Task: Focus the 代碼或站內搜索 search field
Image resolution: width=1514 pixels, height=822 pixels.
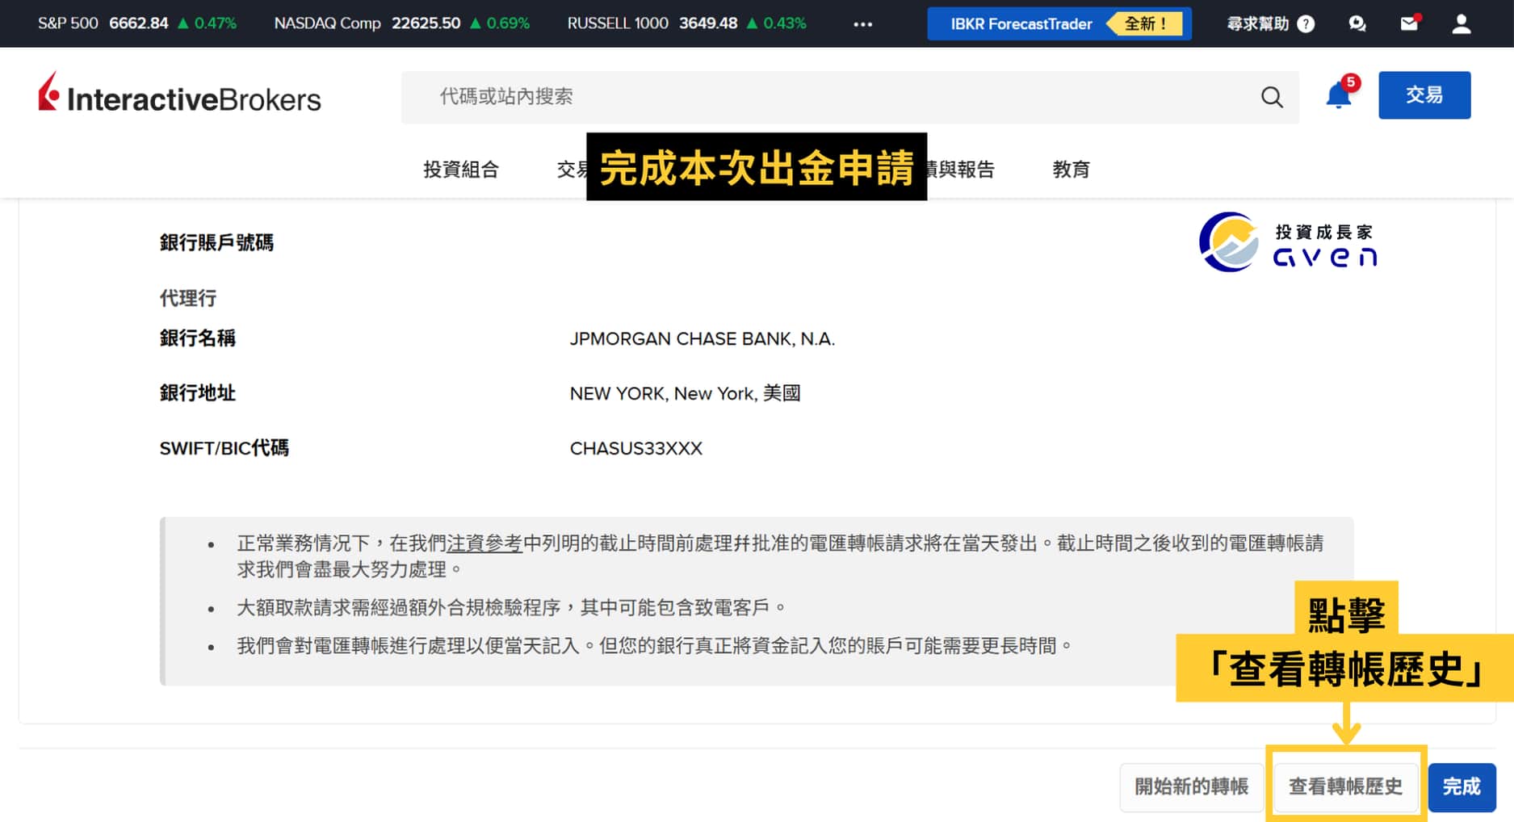Action: pyautogui.click(x=832, y=97)
